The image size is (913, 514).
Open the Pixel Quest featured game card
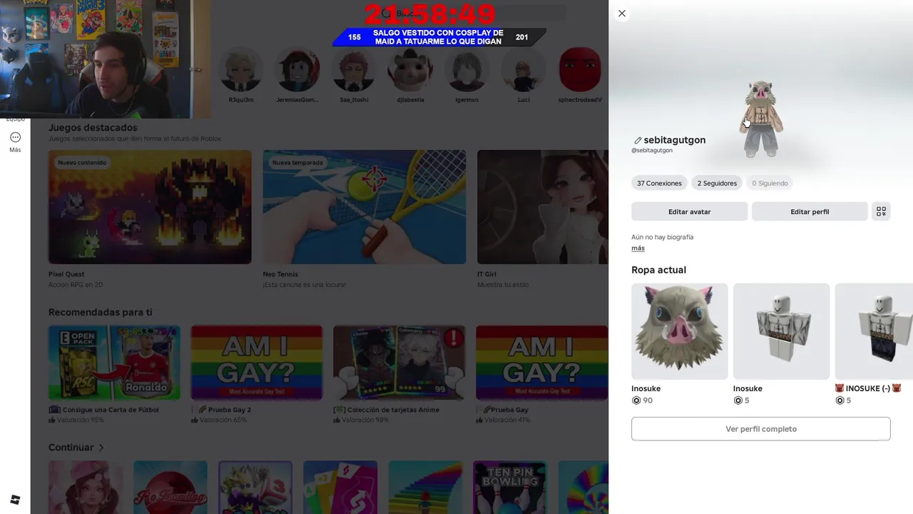pyautogui.click(x=150, y=207)
